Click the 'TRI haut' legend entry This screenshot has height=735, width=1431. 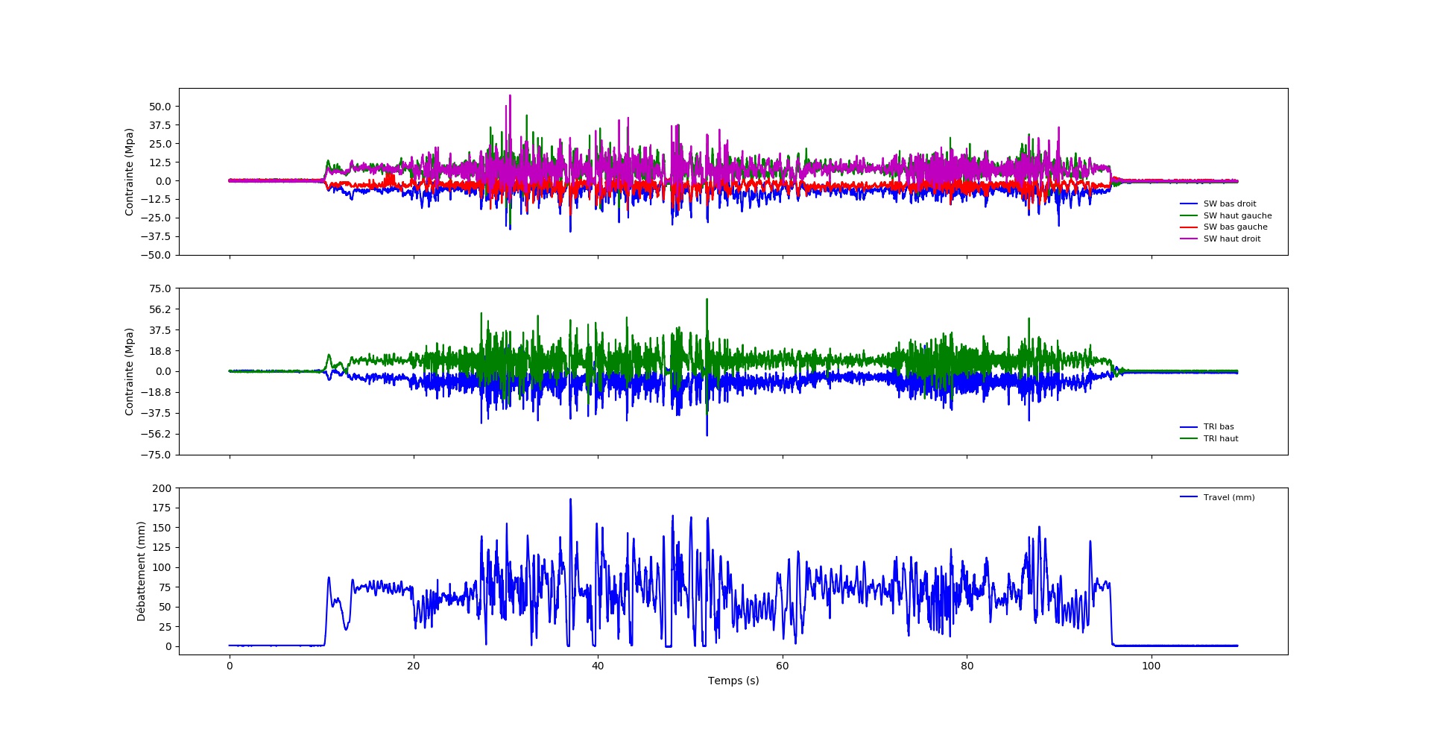tap(1220, 438)
